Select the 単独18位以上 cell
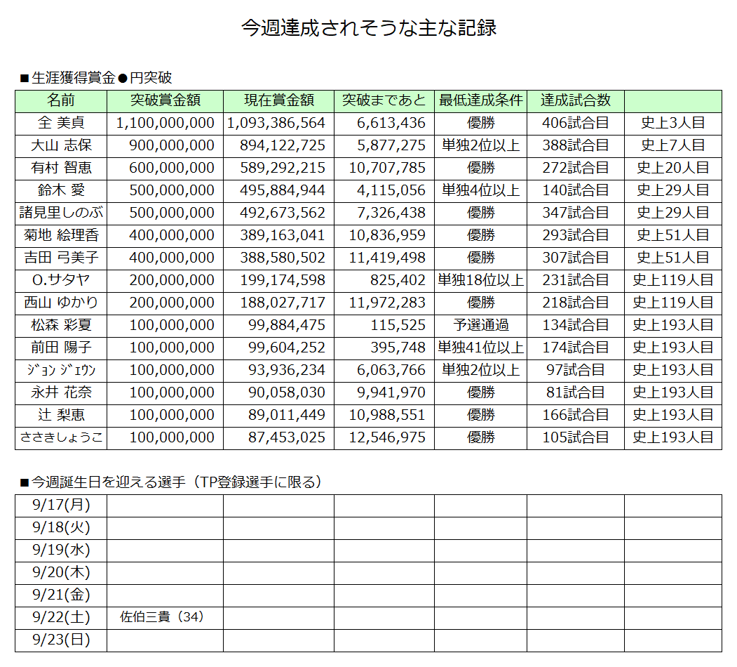This screenshot has height=667, width=737. coord(480,280)
